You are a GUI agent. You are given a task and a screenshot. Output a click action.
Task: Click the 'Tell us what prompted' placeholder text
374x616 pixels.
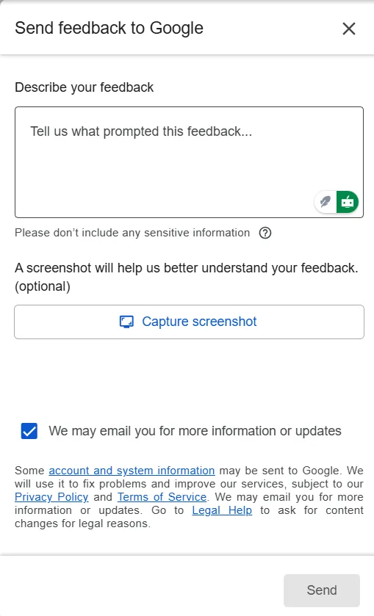click(141, 131)
